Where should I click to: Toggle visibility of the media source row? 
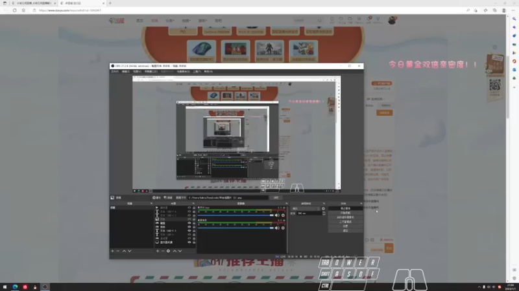189,208
